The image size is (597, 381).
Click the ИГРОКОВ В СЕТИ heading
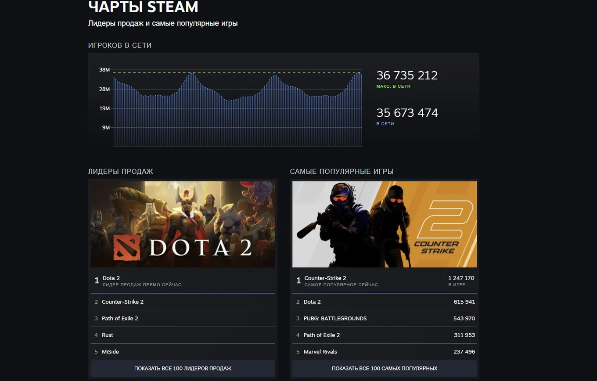click(x=120, y=46)
